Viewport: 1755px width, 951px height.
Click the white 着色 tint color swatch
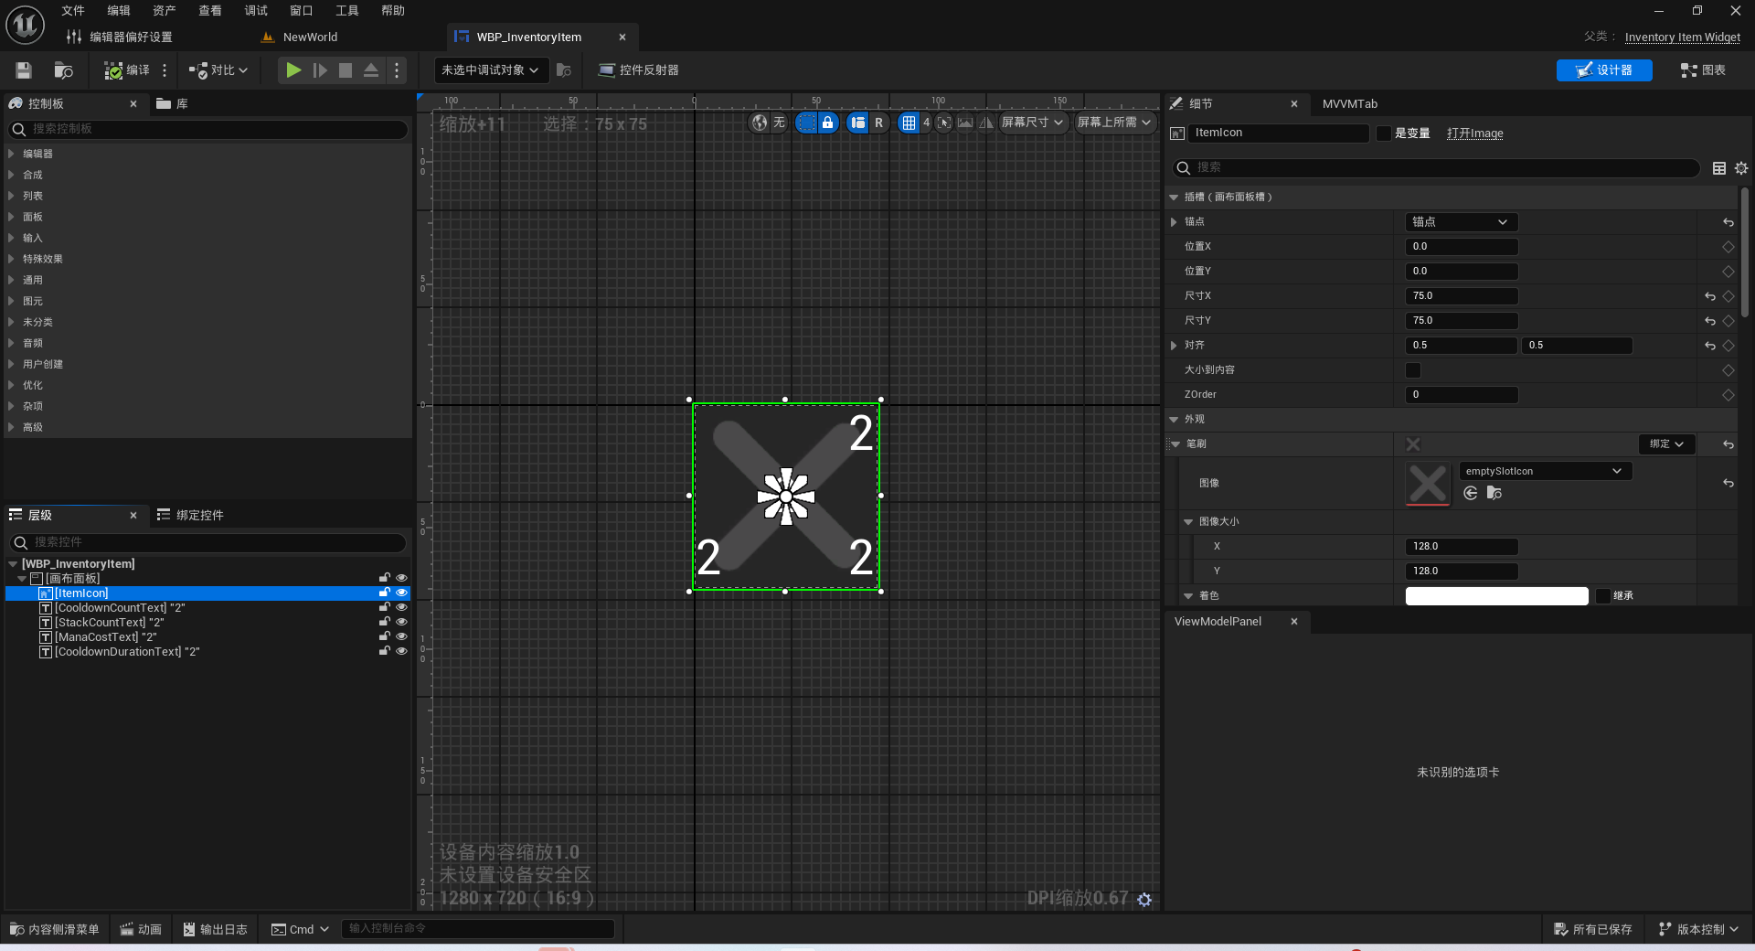pos(1496,596)
